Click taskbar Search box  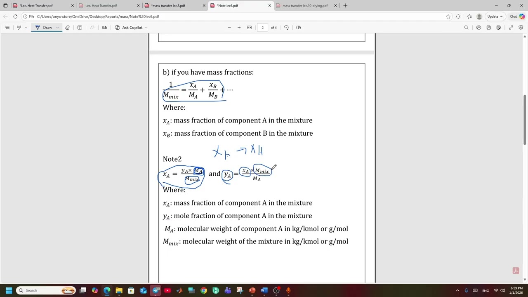[46, 290]
